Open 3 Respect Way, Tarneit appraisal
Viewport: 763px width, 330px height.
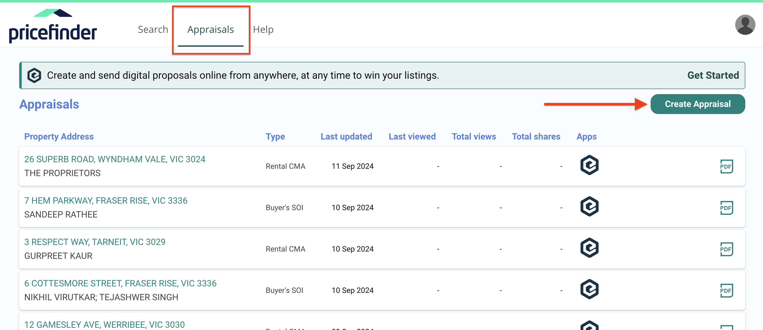coord(95,242)
